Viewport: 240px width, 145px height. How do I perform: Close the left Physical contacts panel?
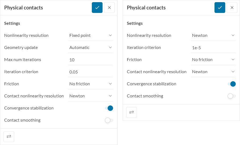[109, 8]
